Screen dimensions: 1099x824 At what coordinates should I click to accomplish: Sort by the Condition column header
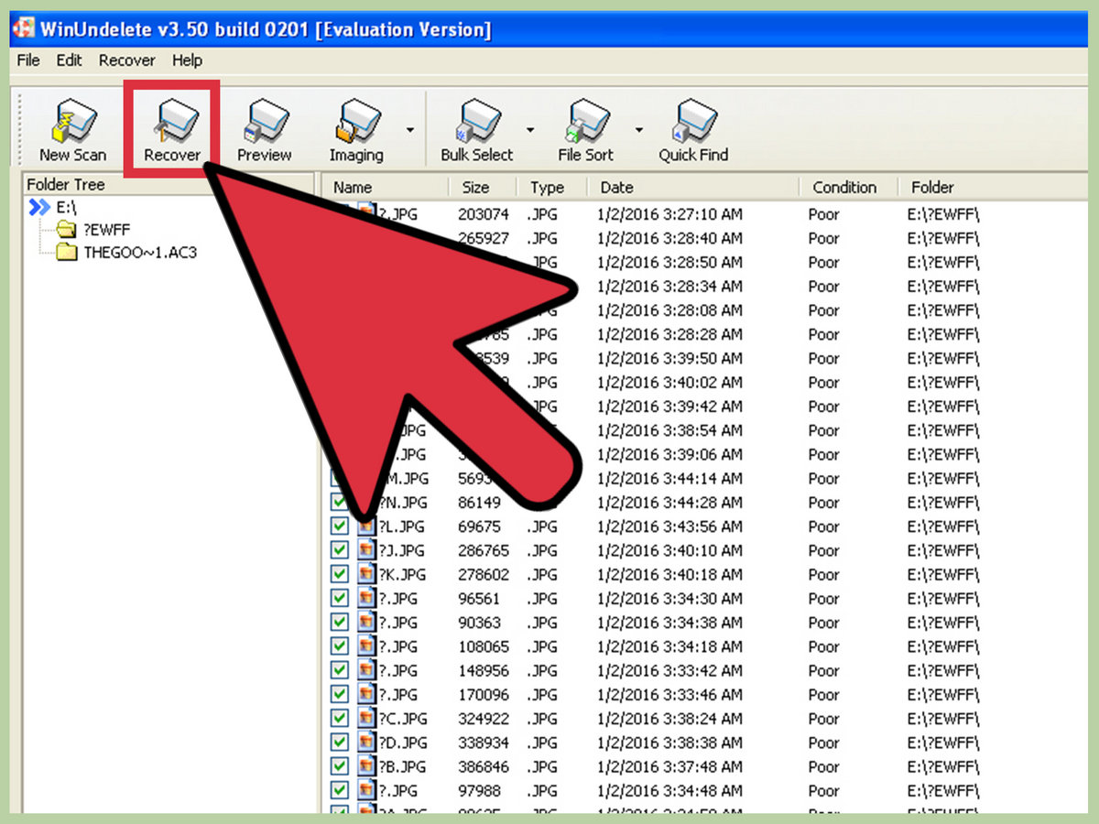(x=848, y=187)
